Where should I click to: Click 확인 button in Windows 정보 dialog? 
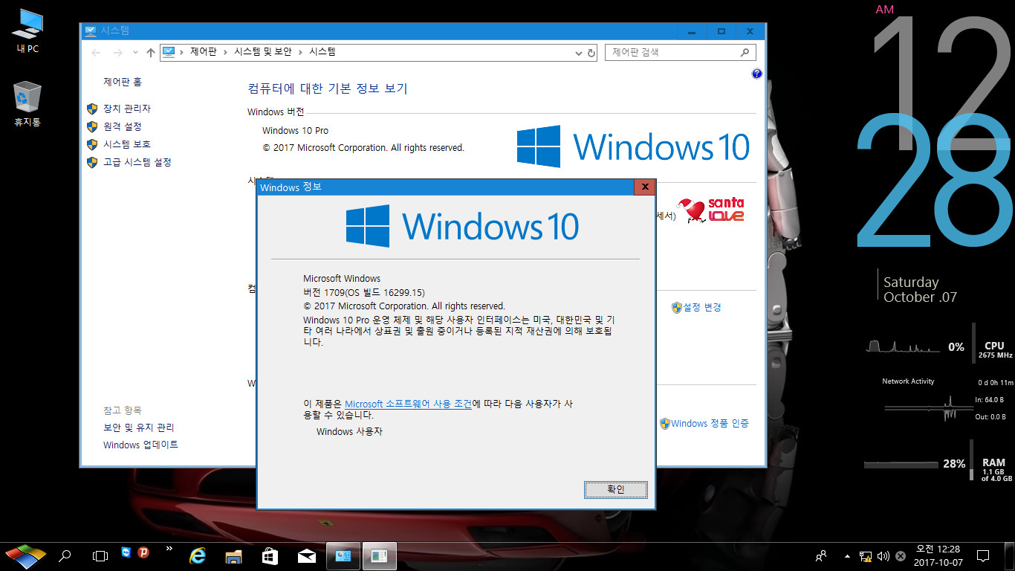pyautogui.click(x=616, y=489)
